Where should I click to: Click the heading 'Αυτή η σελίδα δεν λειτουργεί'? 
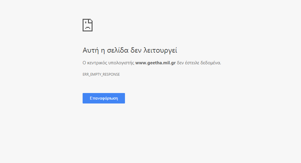click(x=130, y=50)
